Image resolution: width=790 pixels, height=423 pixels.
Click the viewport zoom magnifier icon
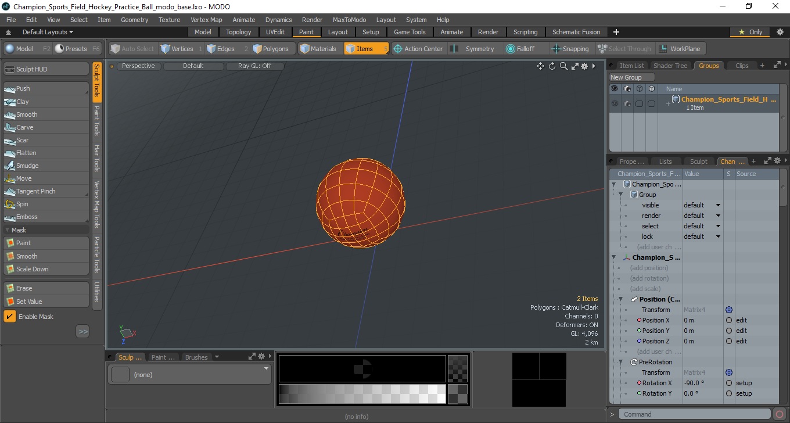pyautogui.click(x=563, y=66)
